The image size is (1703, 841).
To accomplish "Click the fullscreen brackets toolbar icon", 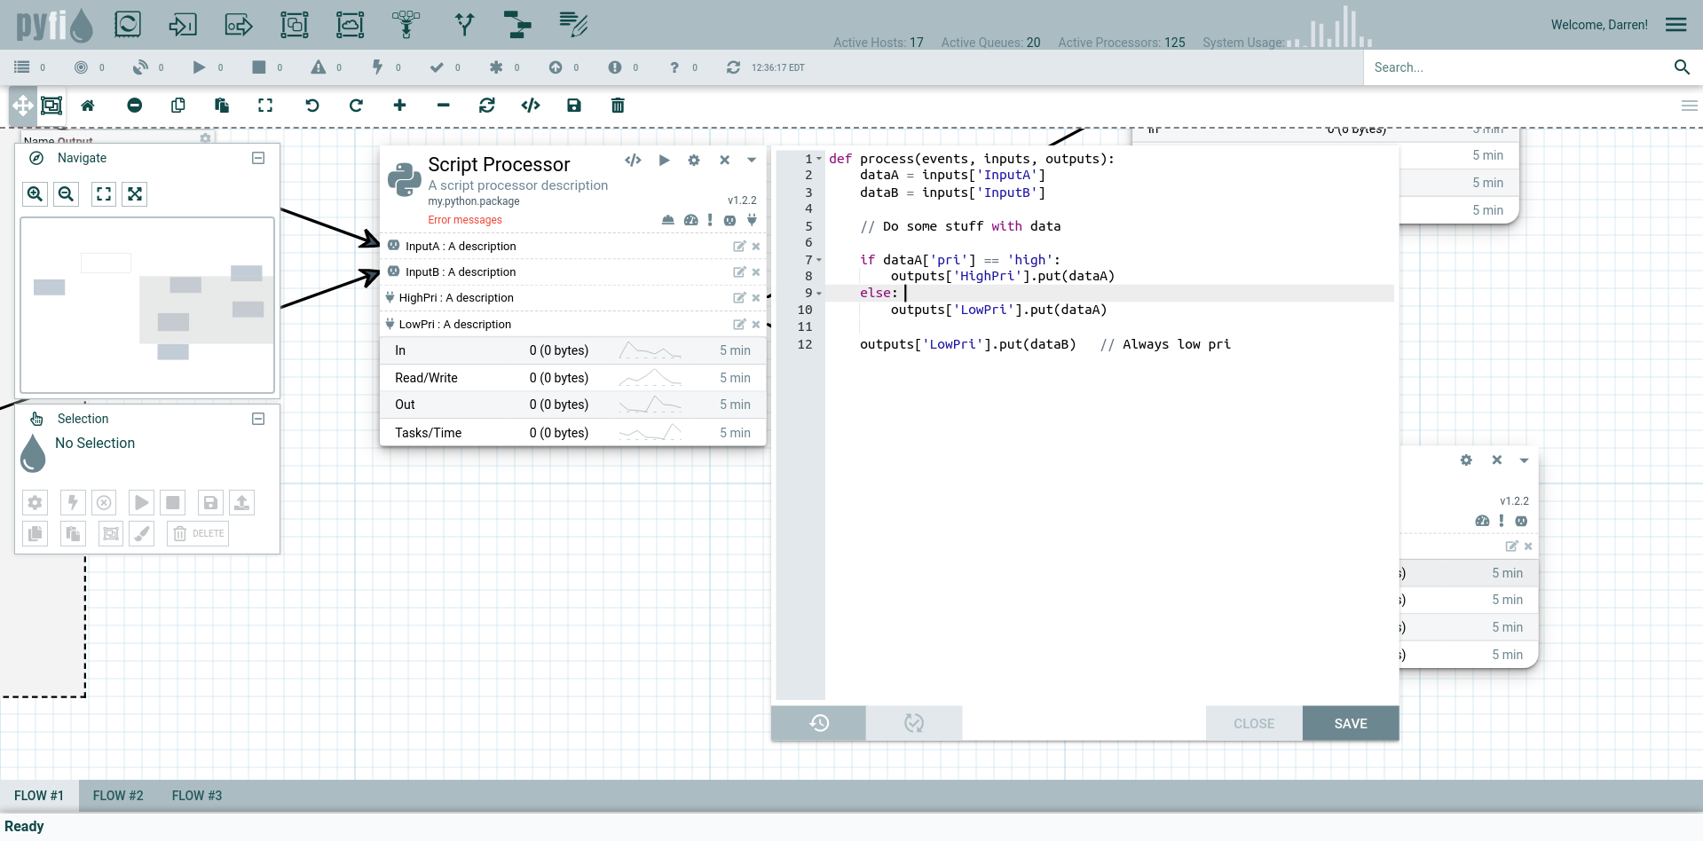I will (x=265, y=106).
